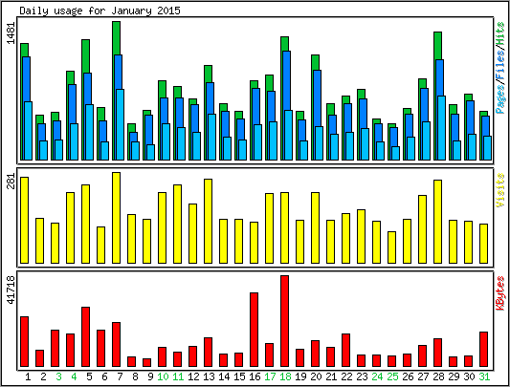This screenshot has height=387, width=510.
Task: Click the "Daily usage for January 2015" title
Action: [100, 11]
